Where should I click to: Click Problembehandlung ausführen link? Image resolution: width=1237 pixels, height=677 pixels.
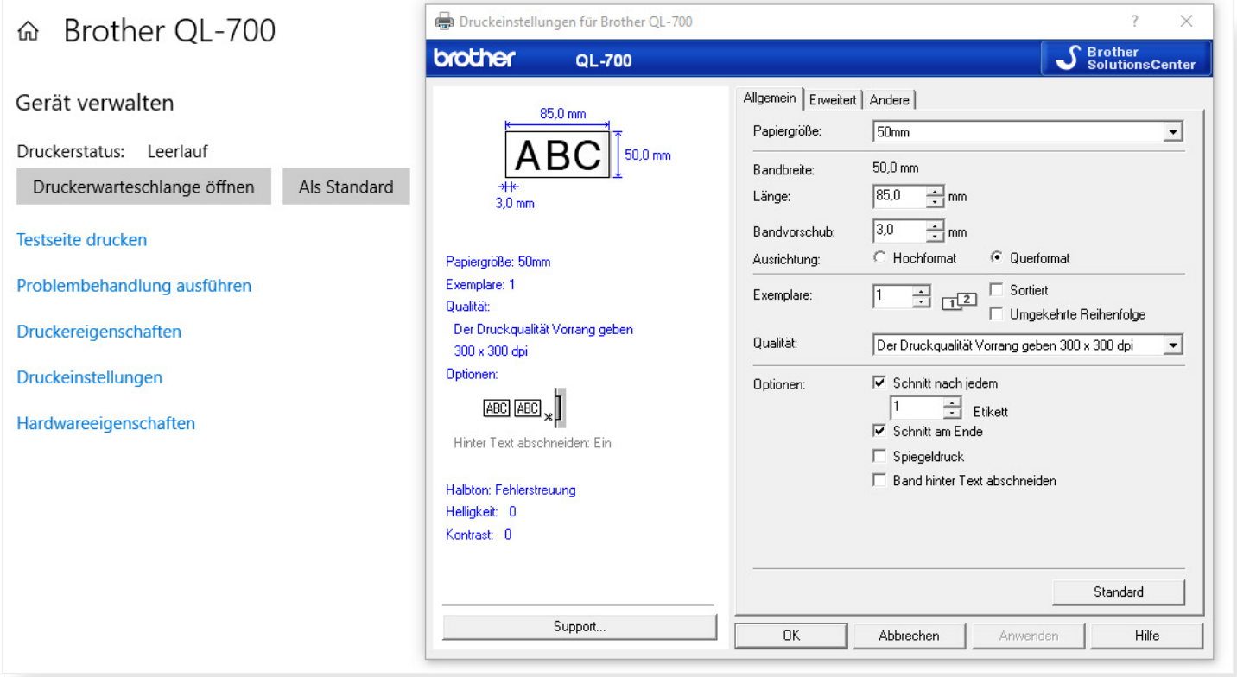[134, 286]
